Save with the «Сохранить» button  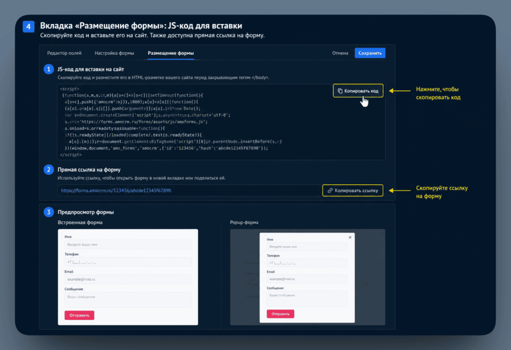370,53
